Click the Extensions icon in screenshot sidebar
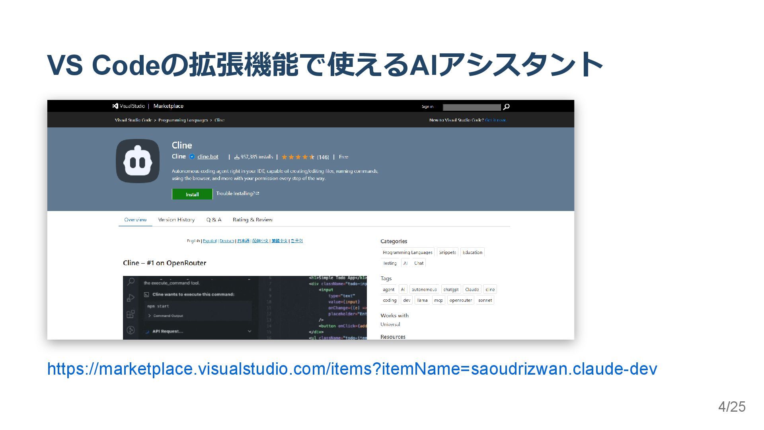Screen dimensions: 764x430 coord(131,314)
